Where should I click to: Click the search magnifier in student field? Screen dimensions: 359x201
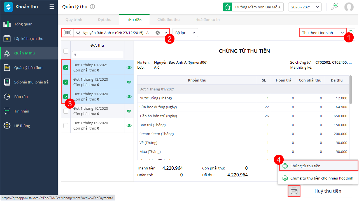coord(78,33)
